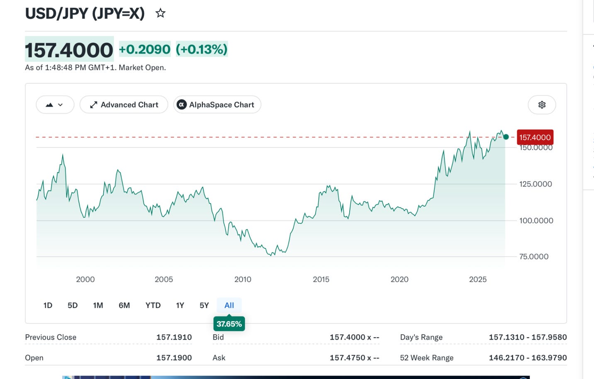Select the 5D time range
Image resolution: width=594 pixels, height=379 pixels.
click(x=73, y=306)
